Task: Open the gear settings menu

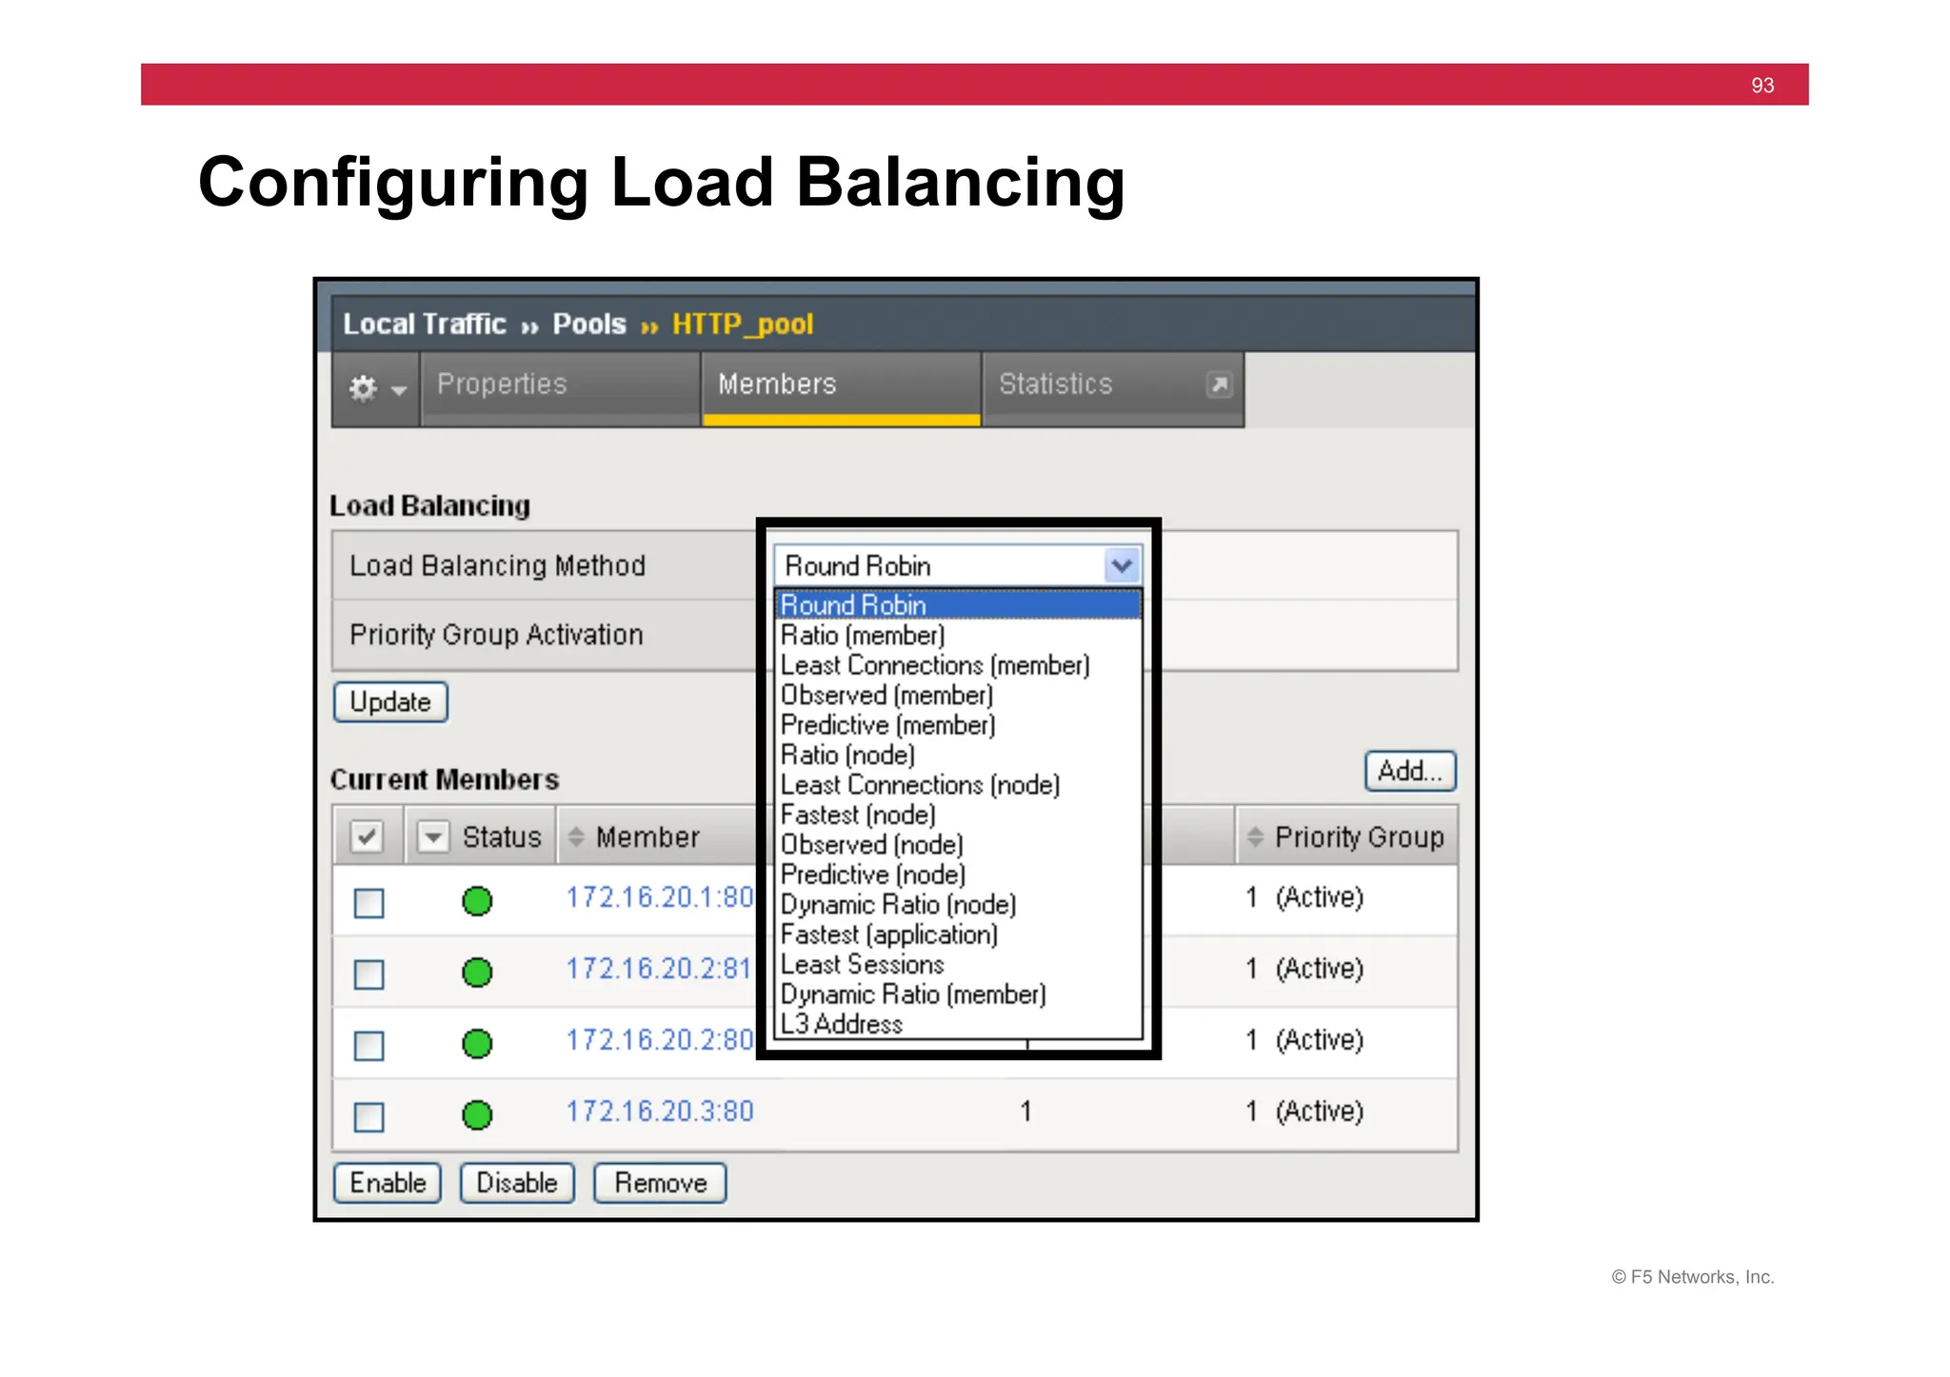Action: tap(376, 387)
